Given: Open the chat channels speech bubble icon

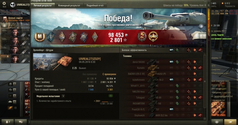Looking at the screenshot, I should pyautogui.click(x=21, y=122).
